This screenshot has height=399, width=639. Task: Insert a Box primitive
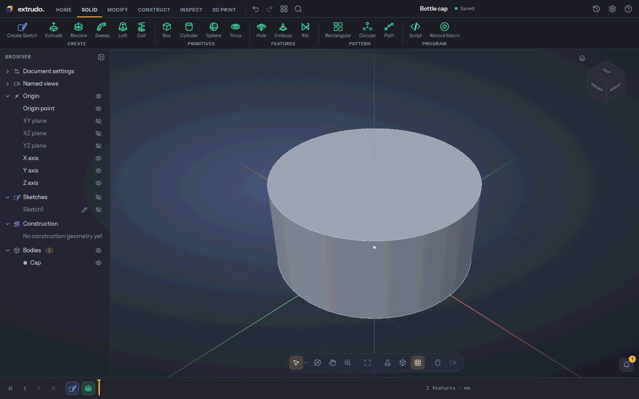click(x=167, y=30)
